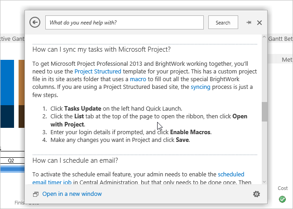Focus the 'What do you need help with?' field
The image size is (293, 209).
tap(125, 23)
